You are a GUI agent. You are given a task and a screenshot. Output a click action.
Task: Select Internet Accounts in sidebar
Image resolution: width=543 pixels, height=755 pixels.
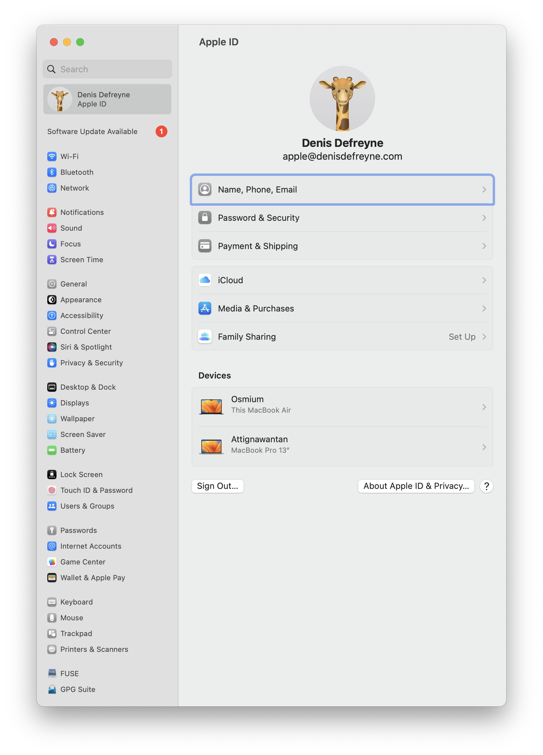point(107,546)
